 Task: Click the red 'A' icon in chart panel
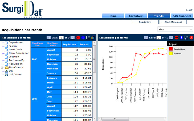191,38
